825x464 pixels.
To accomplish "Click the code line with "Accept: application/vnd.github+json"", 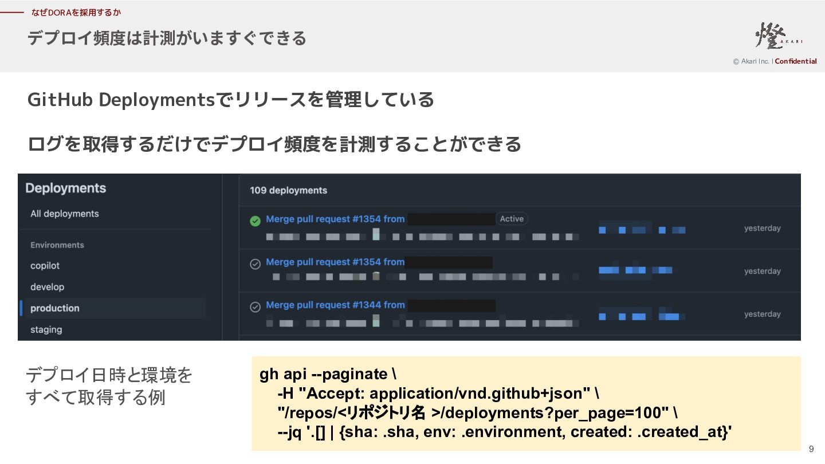I will point(438,394).
